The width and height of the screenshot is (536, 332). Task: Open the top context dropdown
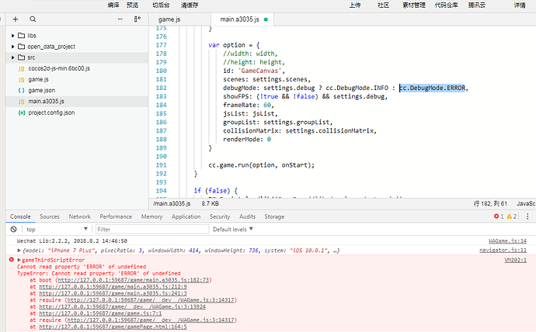click(x=57, y=229)
